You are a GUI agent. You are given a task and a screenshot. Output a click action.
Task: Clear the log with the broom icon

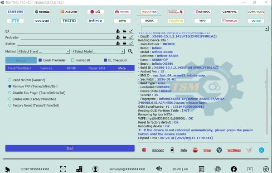tap(249, 150)
